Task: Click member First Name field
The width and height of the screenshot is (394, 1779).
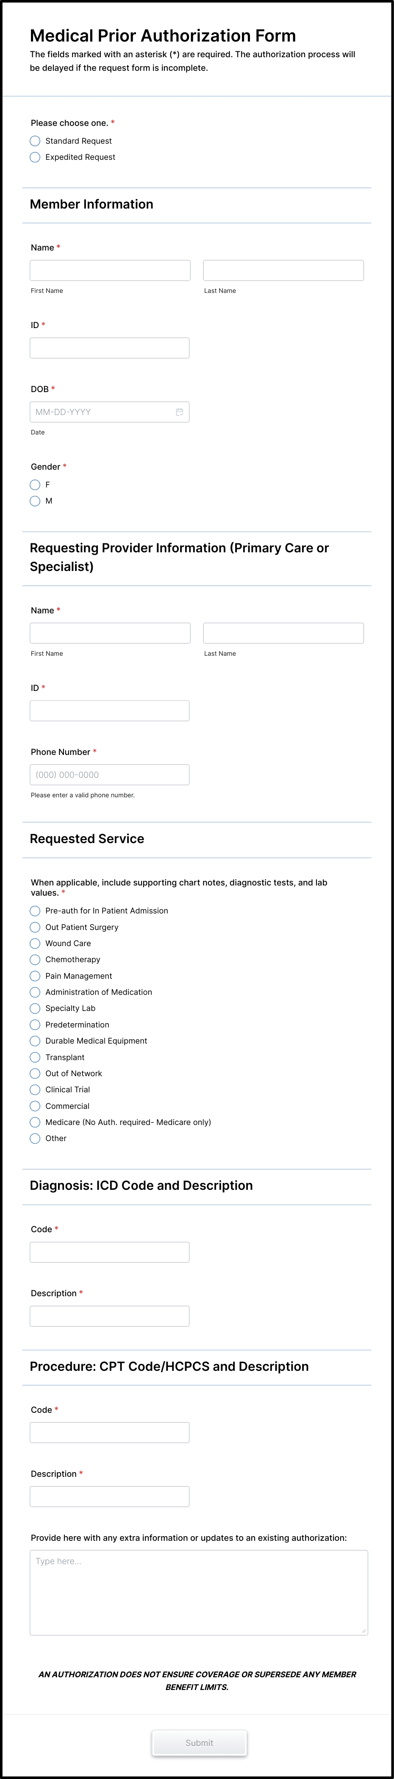Action: tap(110, 270)
